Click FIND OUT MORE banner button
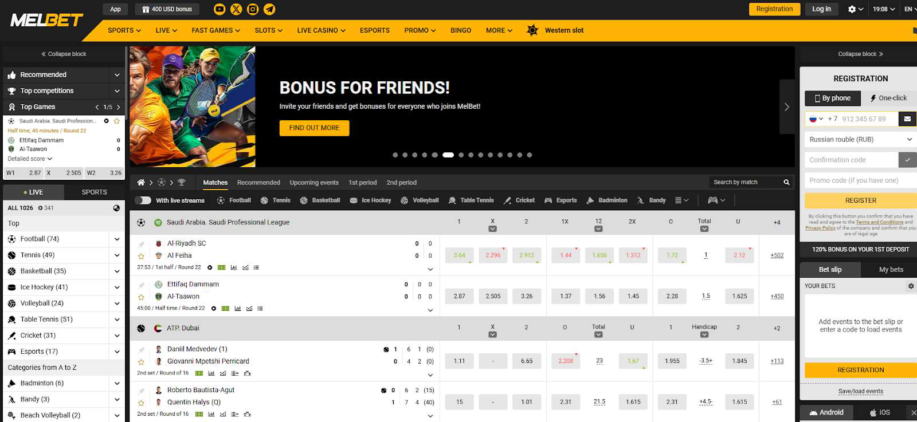 [314, 128]
